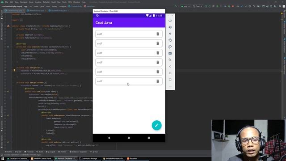Activate emulator zoom magnifier tool
This screenshot has width=286, height=161.
point(170,60)
